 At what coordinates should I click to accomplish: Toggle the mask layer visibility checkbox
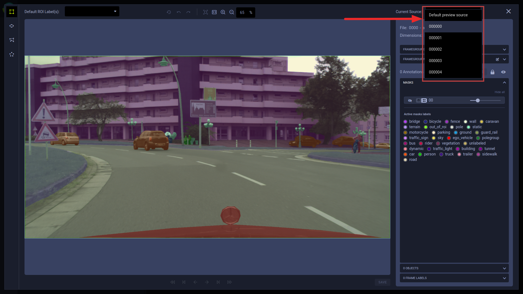(x=418, y=100)
